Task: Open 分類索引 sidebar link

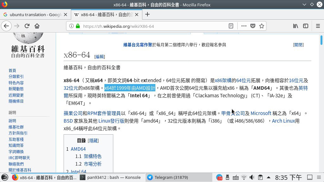Action: point(16,76)
